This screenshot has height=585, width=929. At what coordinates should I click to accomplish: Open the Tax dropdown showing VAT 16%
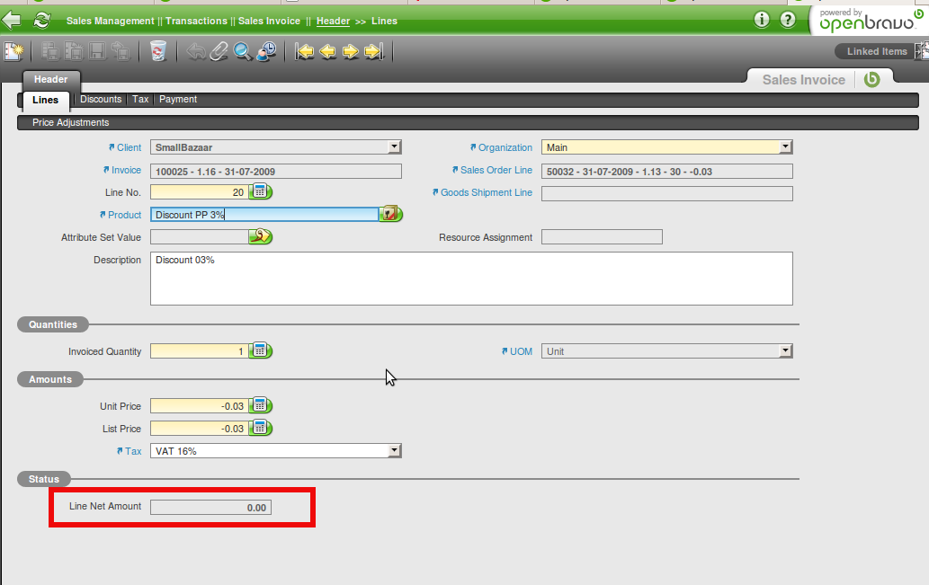[x=394, y=451]
